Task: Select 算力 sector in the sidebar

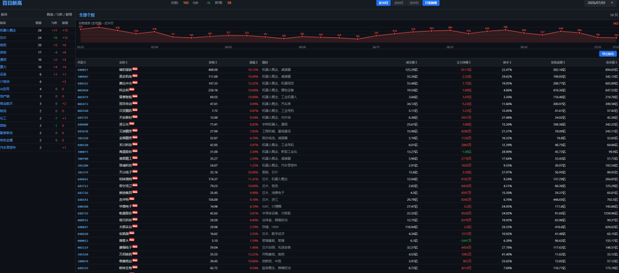Action: [3, 67]
